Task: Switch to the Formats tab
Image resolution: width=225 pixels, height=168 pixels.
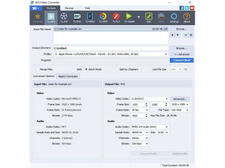Action: tap(51, 8)
